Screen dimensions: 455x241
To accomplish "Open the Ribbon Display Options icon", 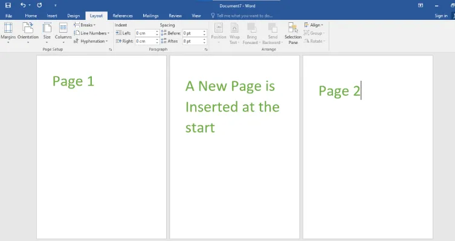I will (421, 5).
